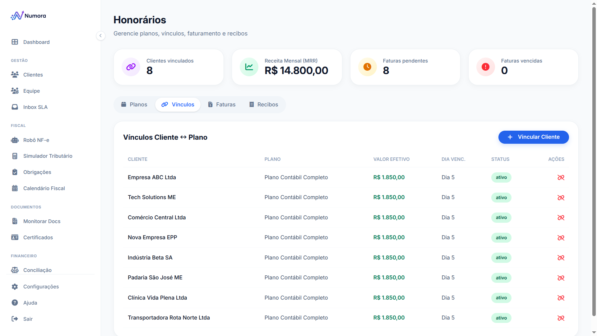Click the Numora logo

[28, 16]
